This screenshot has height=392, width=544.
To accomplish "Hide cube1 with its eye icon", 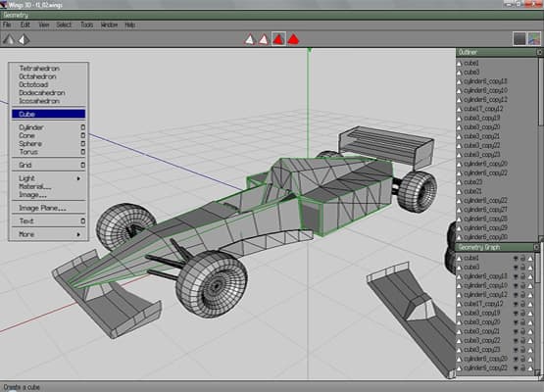I will 516,259.
